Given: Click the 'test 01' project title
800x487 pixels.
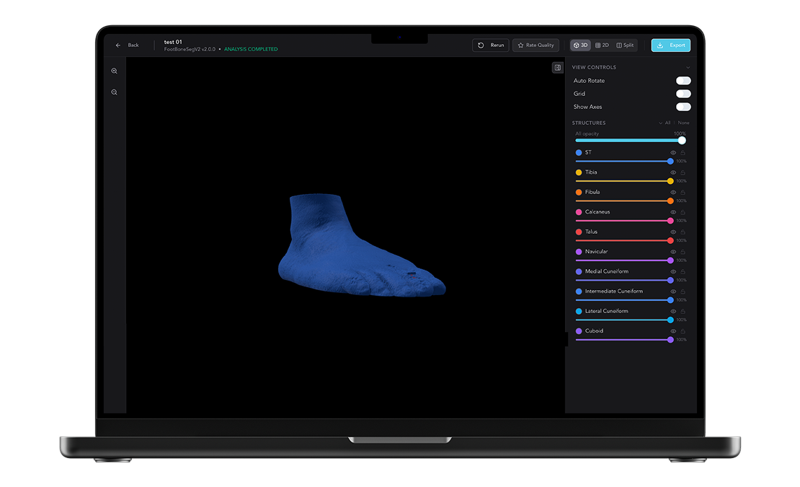Looking at the screenshot, I should tap(173, 42).
